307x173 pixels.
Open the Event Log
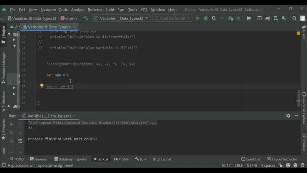click(x=251, y=159)
